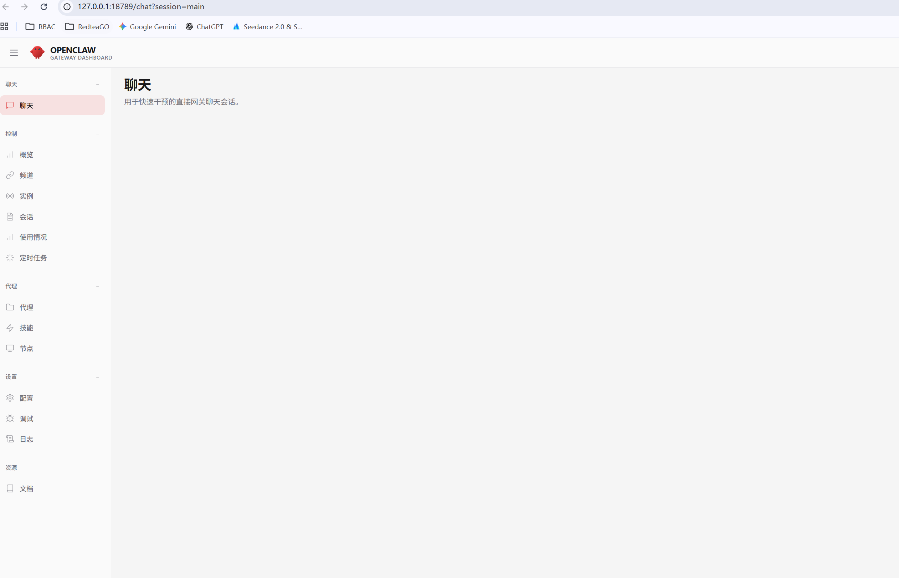Click the OpenClaw red mascot logo

click(37, 52)
